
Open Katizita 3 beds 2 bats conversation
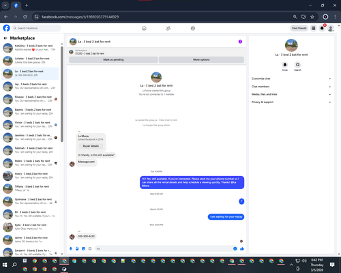point(30,48)
